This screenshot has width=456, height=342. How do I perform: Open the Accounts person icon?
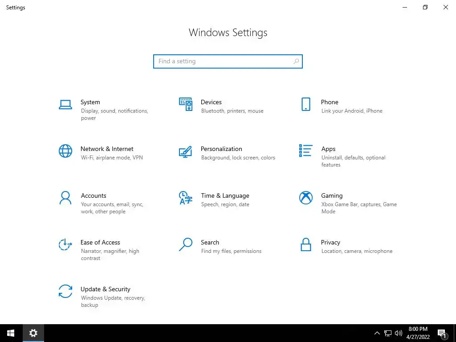(x=65, y=198)
